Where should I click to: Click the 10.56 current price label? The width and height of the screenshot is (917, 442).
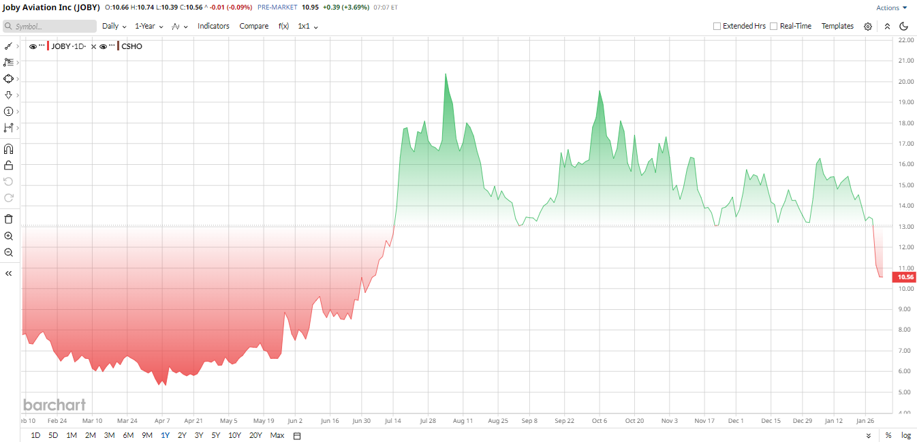(x=905, y=277)
